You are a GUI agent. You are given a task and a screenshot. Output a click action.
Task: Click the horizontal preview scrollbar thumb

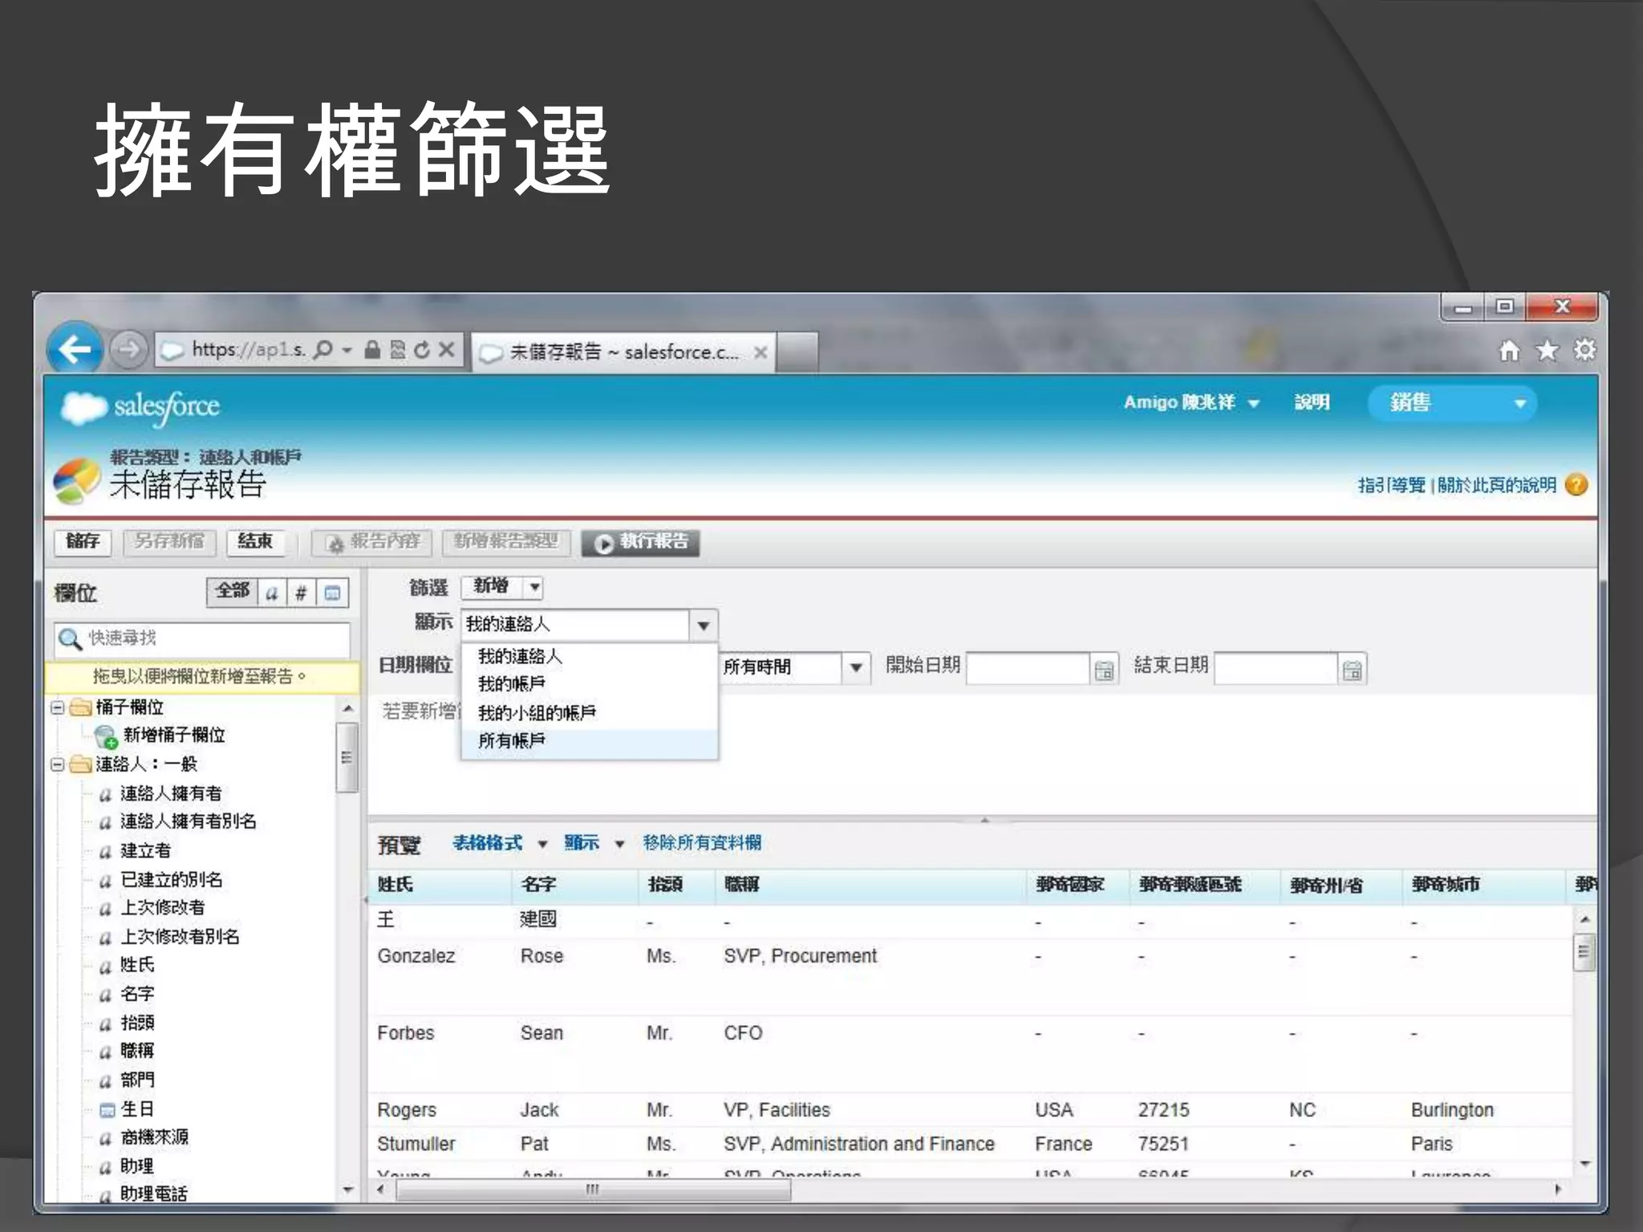tap(592, 1189)
